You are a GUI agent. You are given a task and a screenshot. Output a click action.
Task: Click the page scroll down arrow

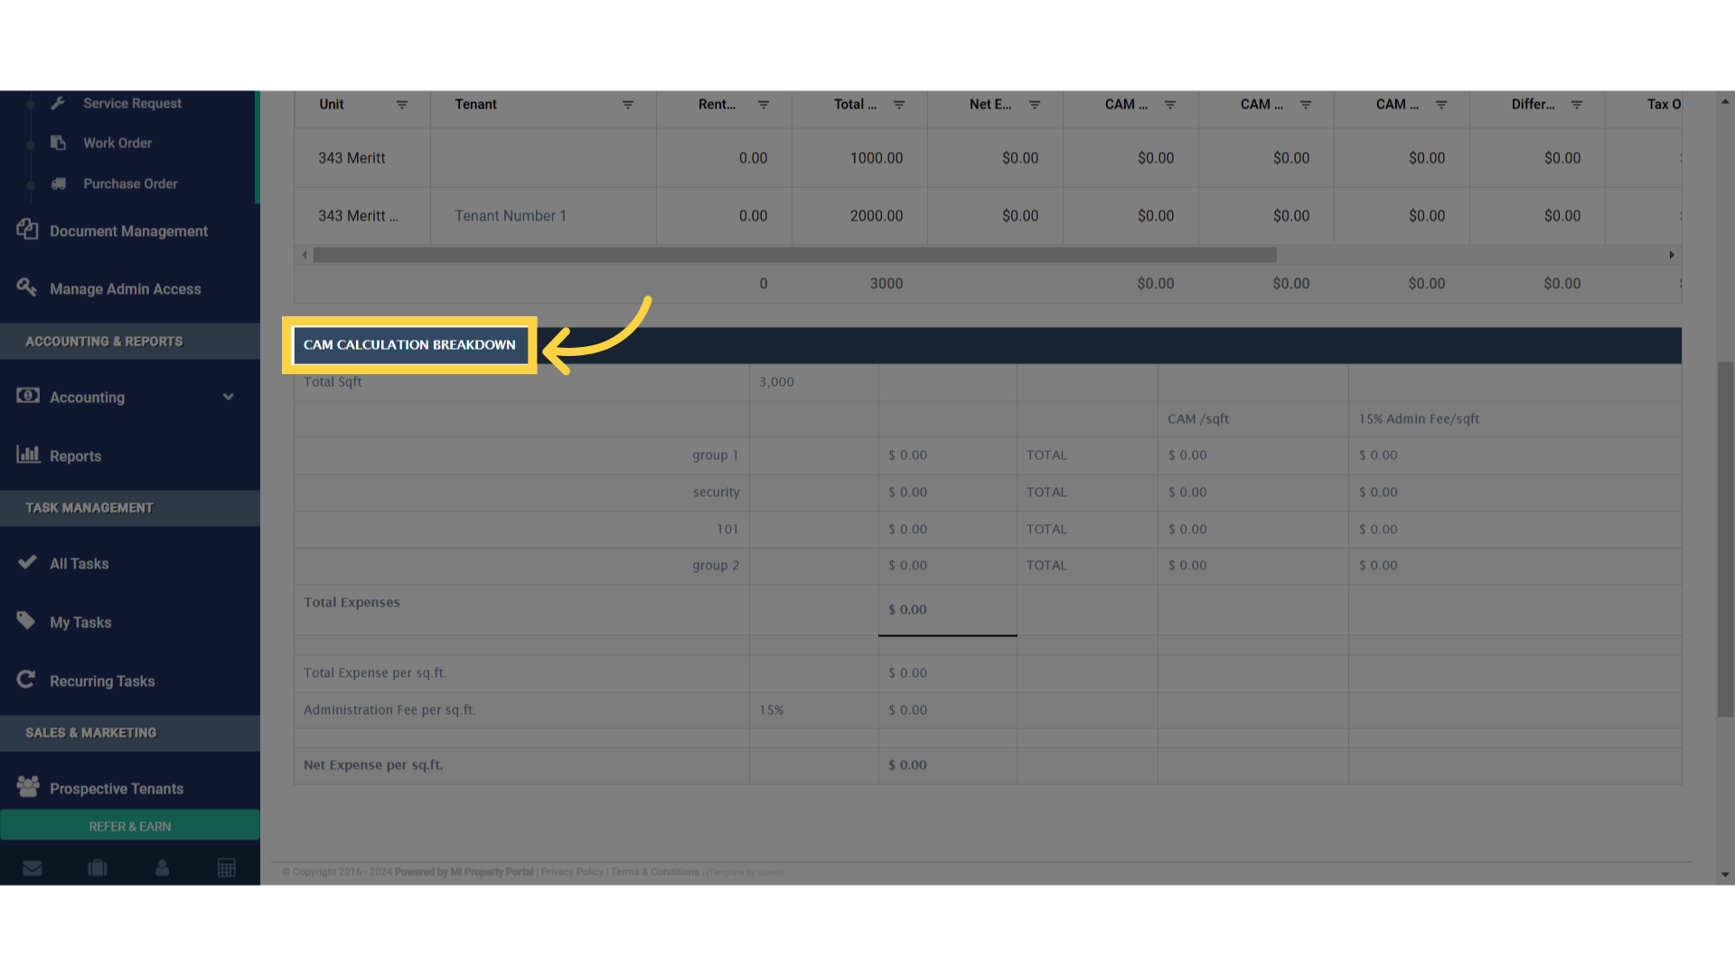[1725, 875]
